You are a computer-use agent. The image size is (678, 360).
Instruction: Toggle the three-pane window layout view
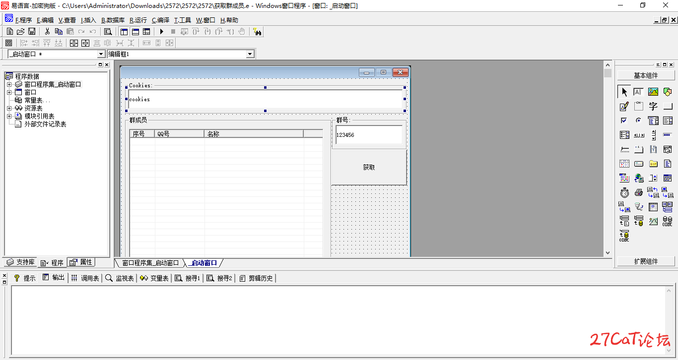click(146, 31)
